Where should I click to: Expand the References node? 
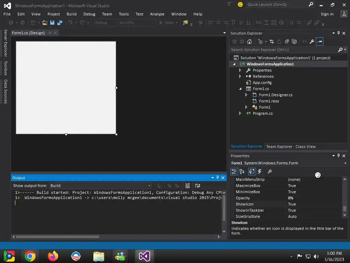(x=240, y=76)
